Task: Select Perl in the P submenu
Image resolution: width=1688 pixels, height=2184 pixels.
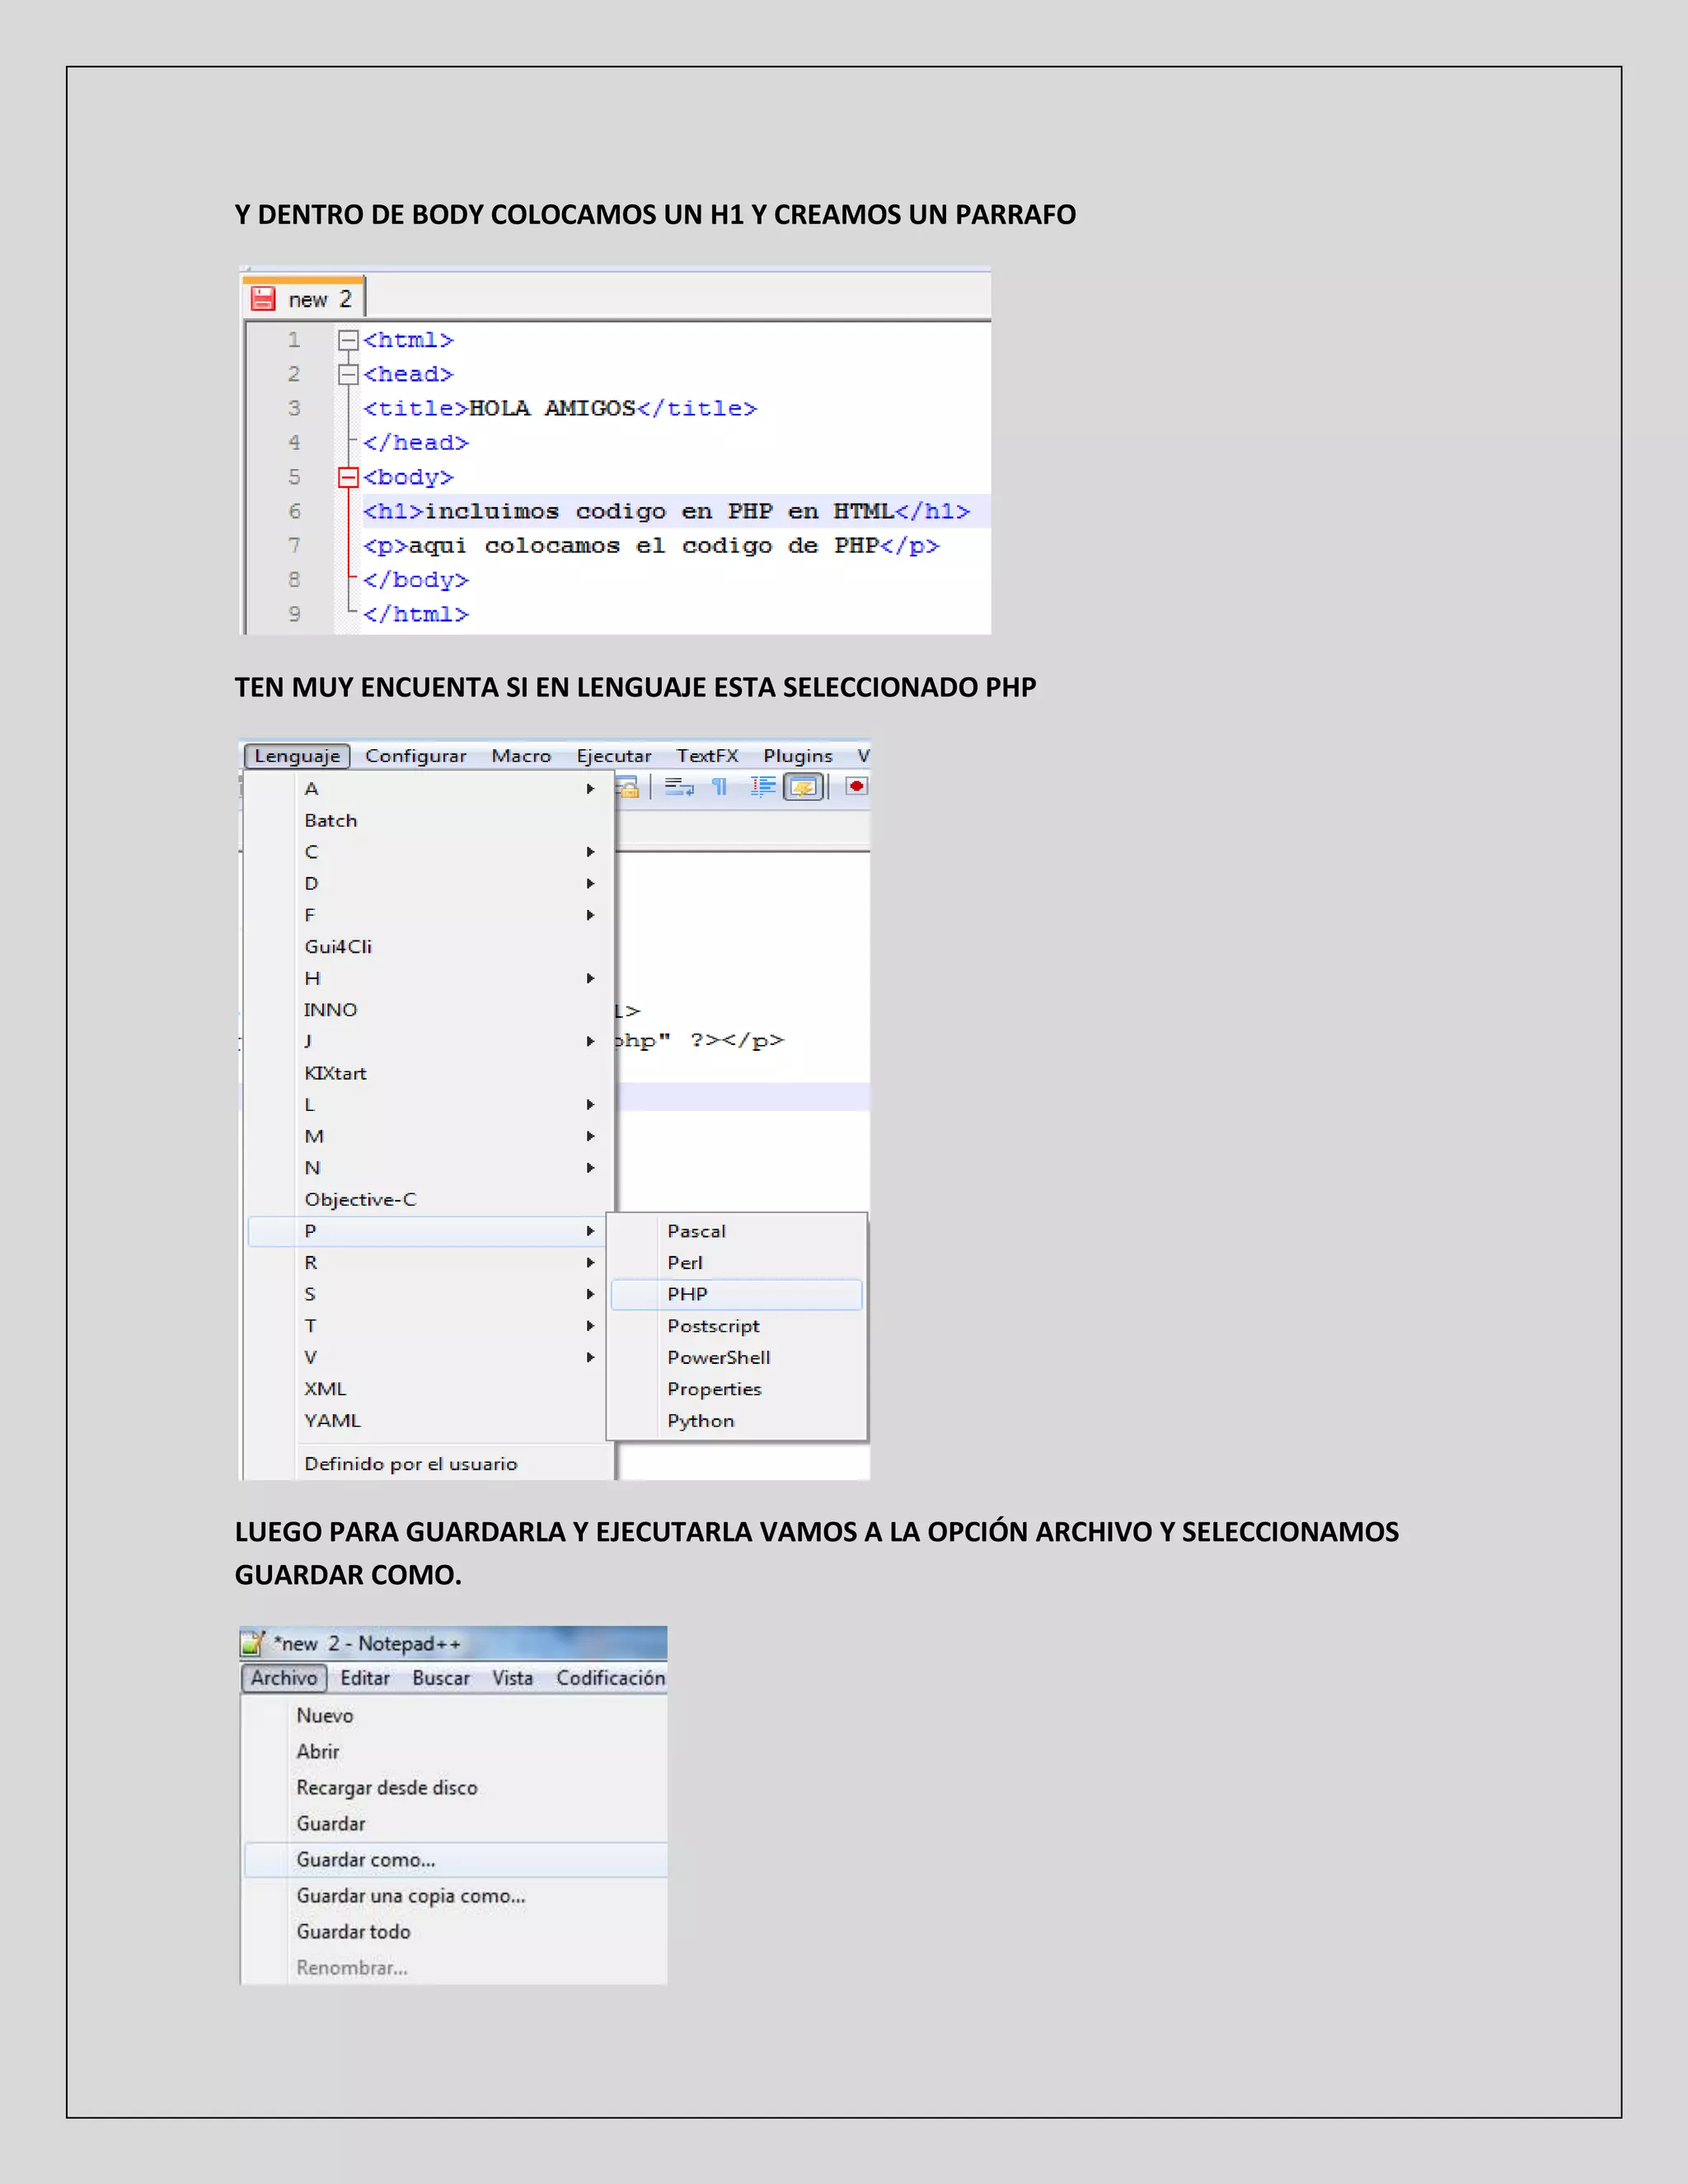Action: [x=736, y=1263]
